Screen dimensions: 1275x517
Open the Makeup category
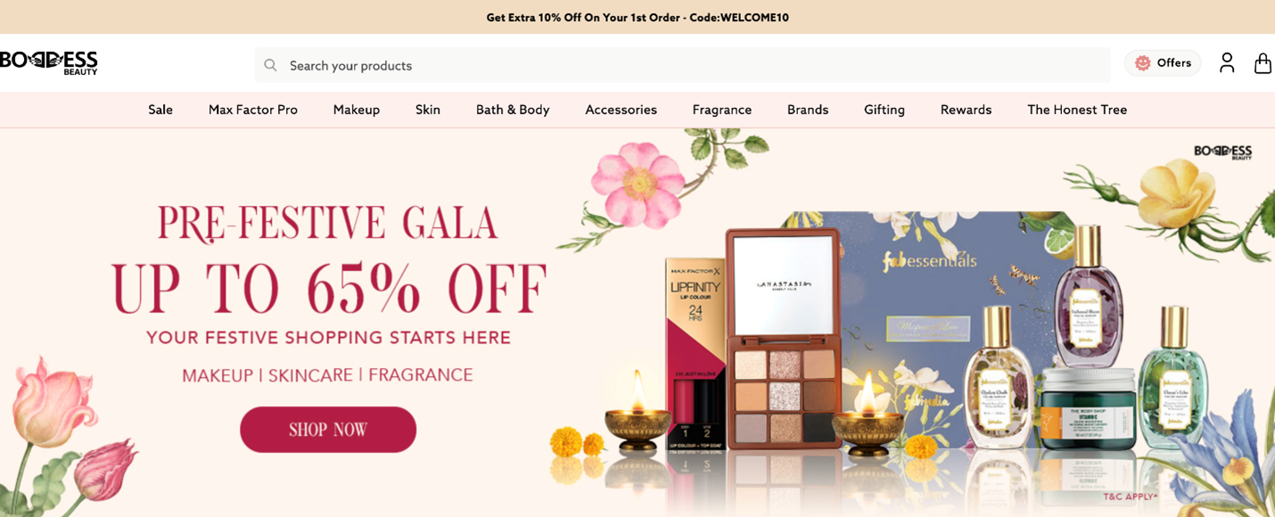click(357, 110)
